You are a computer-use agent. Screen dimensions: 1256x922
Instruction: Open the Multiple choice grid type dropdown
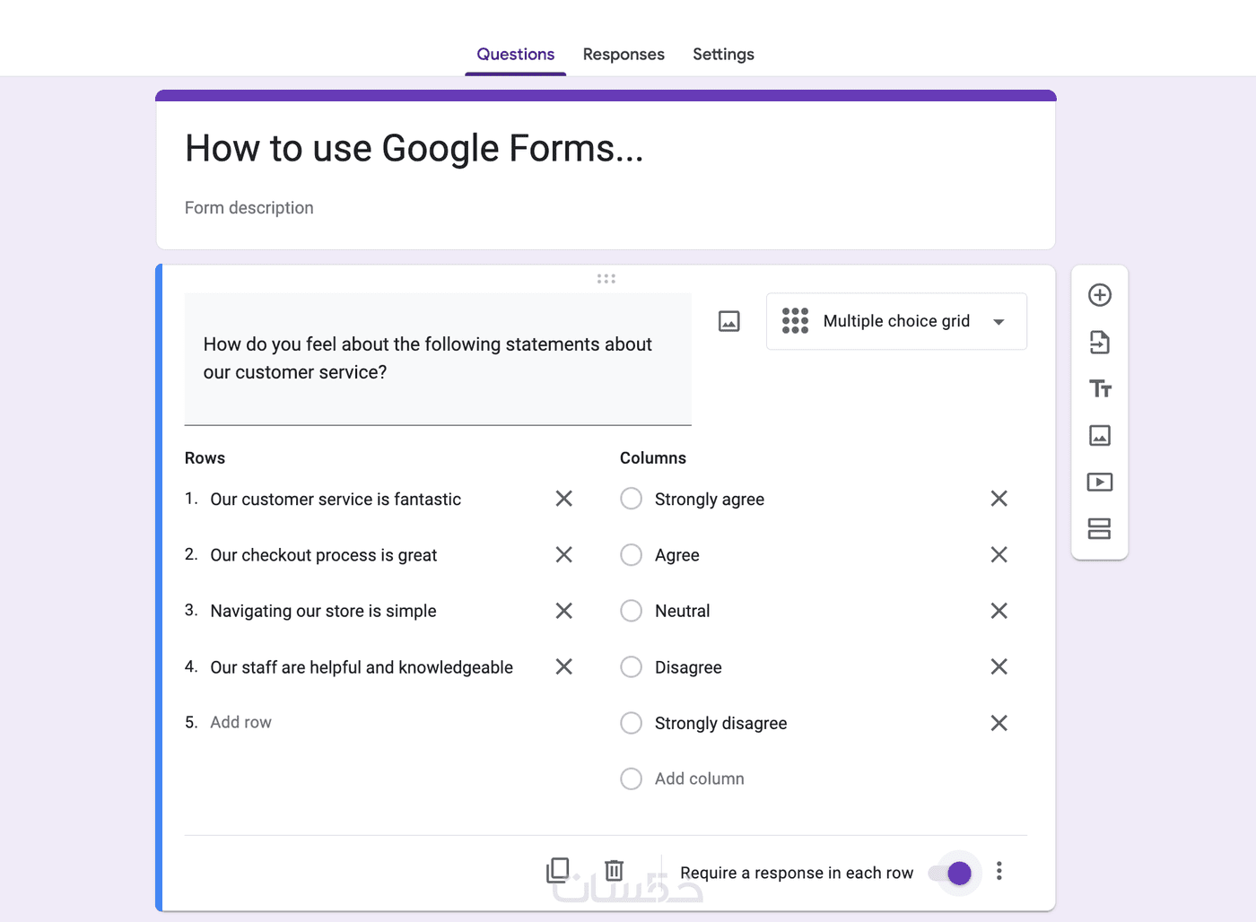[x=896, y=321]
